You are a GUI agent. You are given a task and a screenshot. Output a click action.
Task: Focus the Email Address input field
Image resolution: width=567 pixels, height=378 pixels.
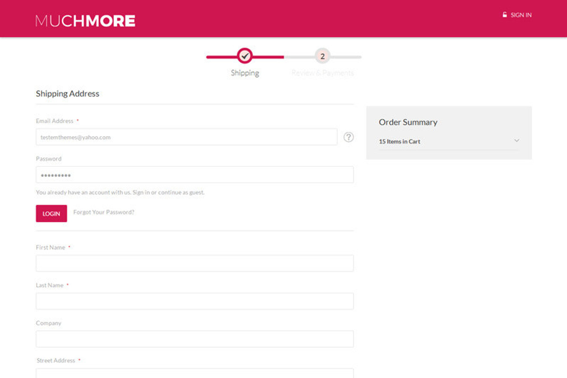click(186, 137)
